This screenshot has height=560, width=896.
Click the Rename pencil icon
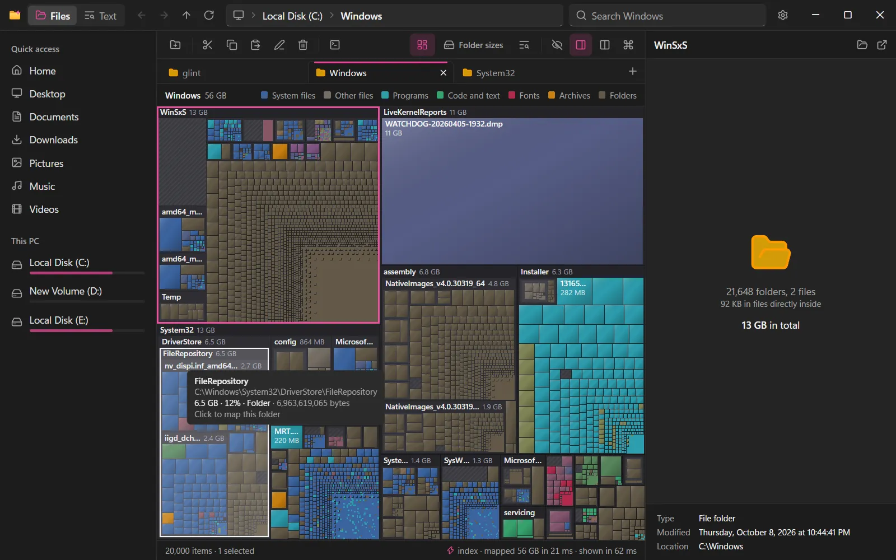[x=279, y=45]
